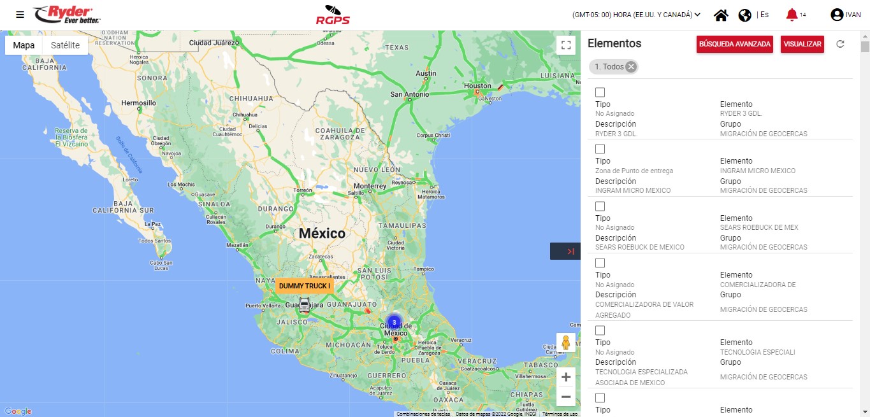Click the globe language icon
870x417 pixels.
tap(744, 15)
